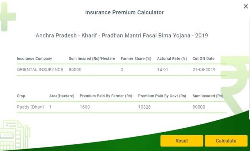
Task: Close the Insurance Premium Calculator dialog
Action: pyautogui.click(x=246, y=6)
